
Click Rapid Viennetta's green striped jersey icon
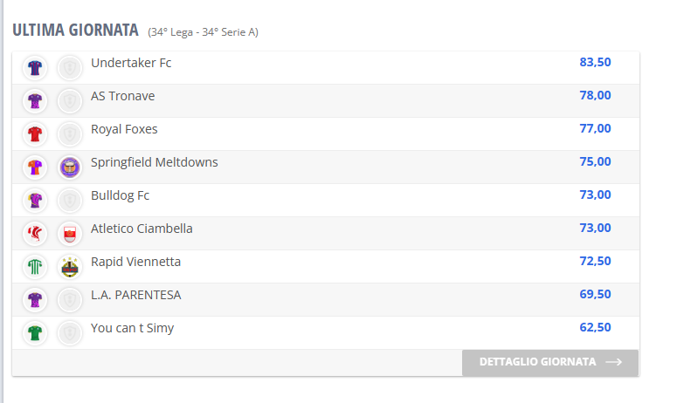tap(35, 267)
